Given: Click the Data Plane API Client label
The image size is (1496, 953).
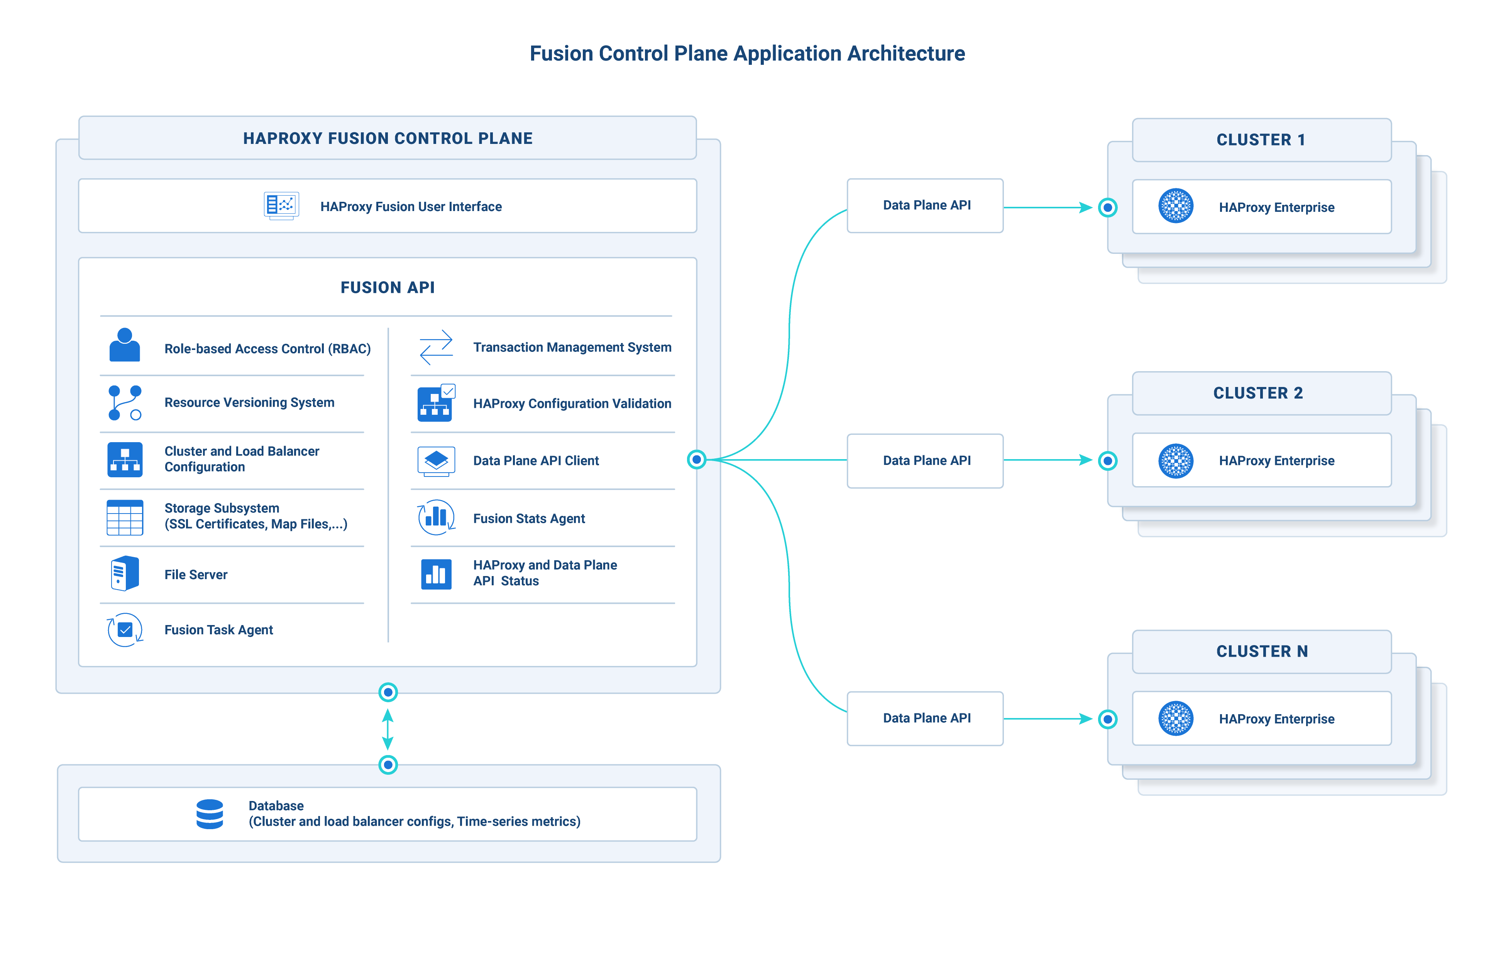Looking at the screenshot, I should (x=536, y=461).
